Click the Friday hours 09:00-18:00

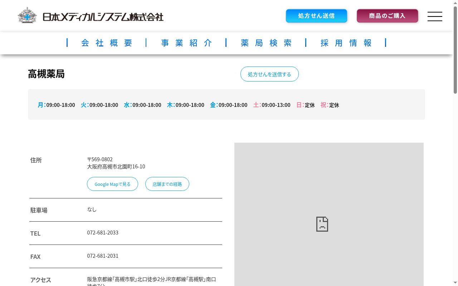click(x=233, y=105)
